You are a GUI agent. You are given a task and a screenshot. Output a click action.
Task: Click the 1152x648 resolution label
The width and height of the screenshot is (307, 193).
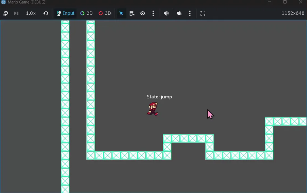click(x=293, y=13)
